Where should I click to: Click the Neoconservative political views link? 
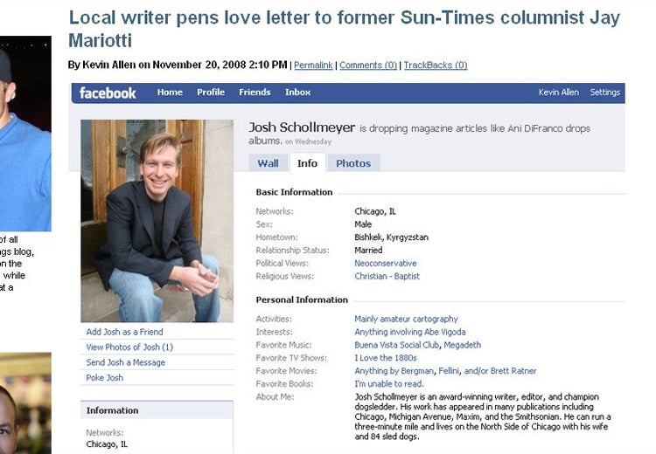(386, 263)
